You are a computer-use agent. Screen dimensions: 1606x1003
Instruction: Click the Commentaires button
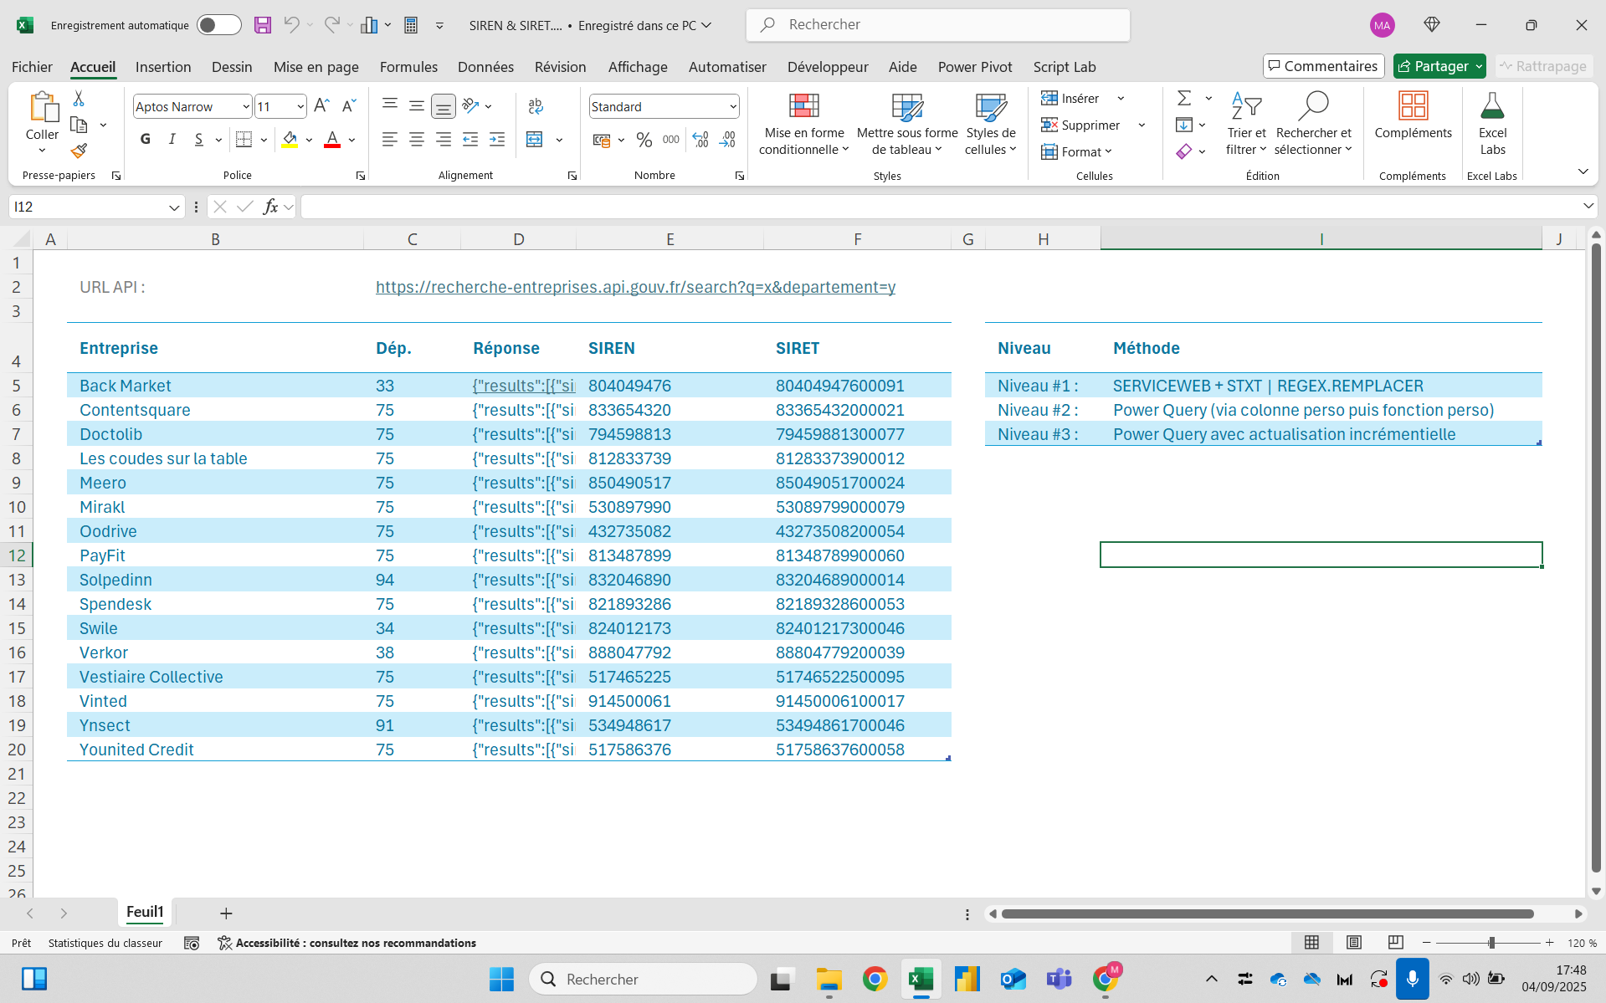1323,66
